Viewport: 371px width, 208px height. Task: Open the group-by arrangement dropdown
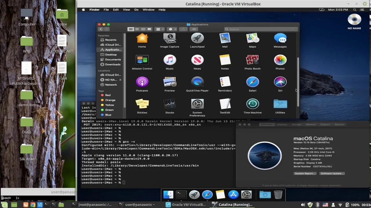click(160, 29)
